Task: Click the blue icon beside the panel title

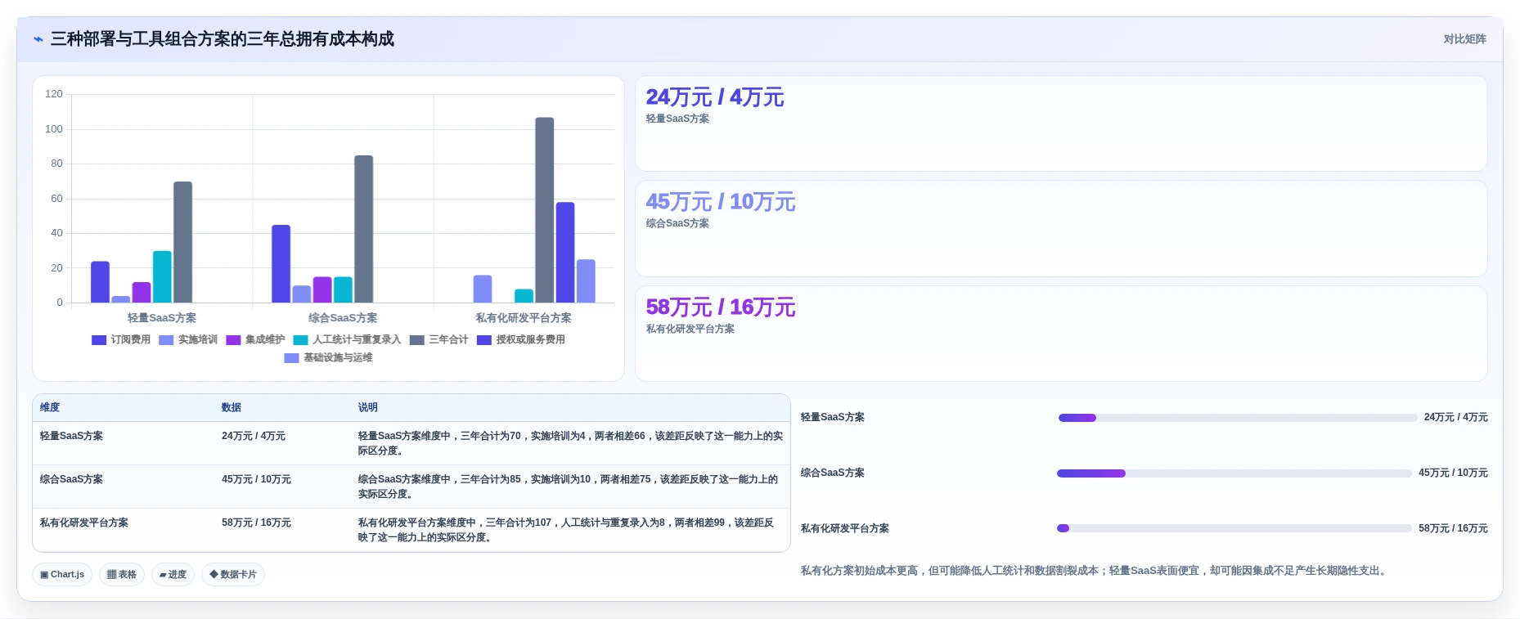Action: (x=38, y=39)
